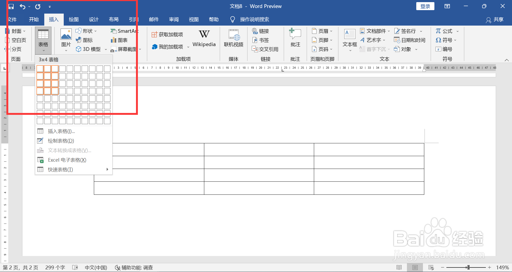The height and width of the screenshot is (272, 512).
Task: Insert a chart with 图表
Action: tap(119, 40)
